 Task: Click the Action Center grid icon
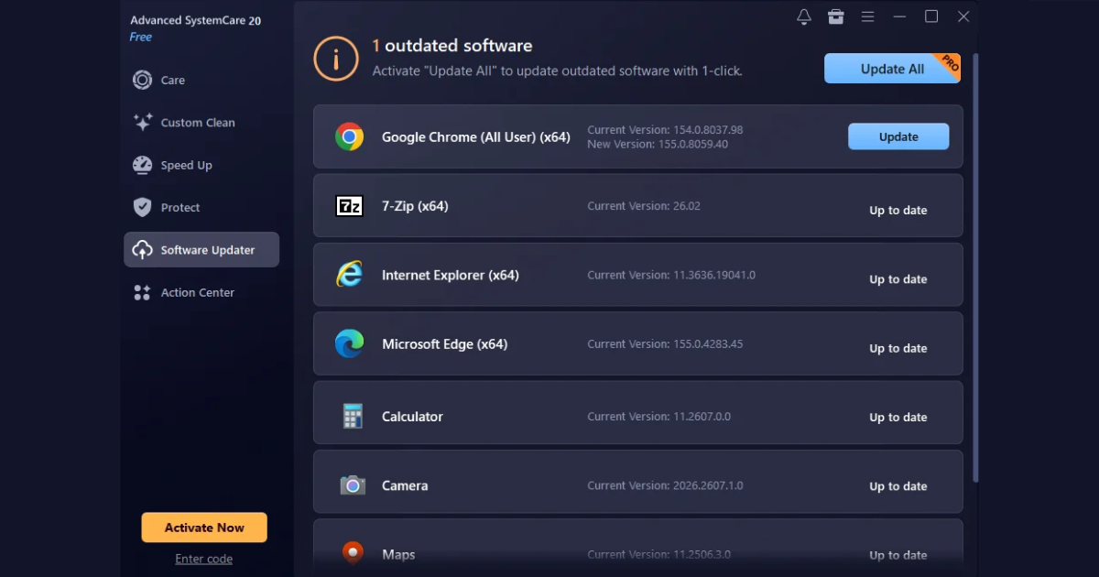pos(142,293)
